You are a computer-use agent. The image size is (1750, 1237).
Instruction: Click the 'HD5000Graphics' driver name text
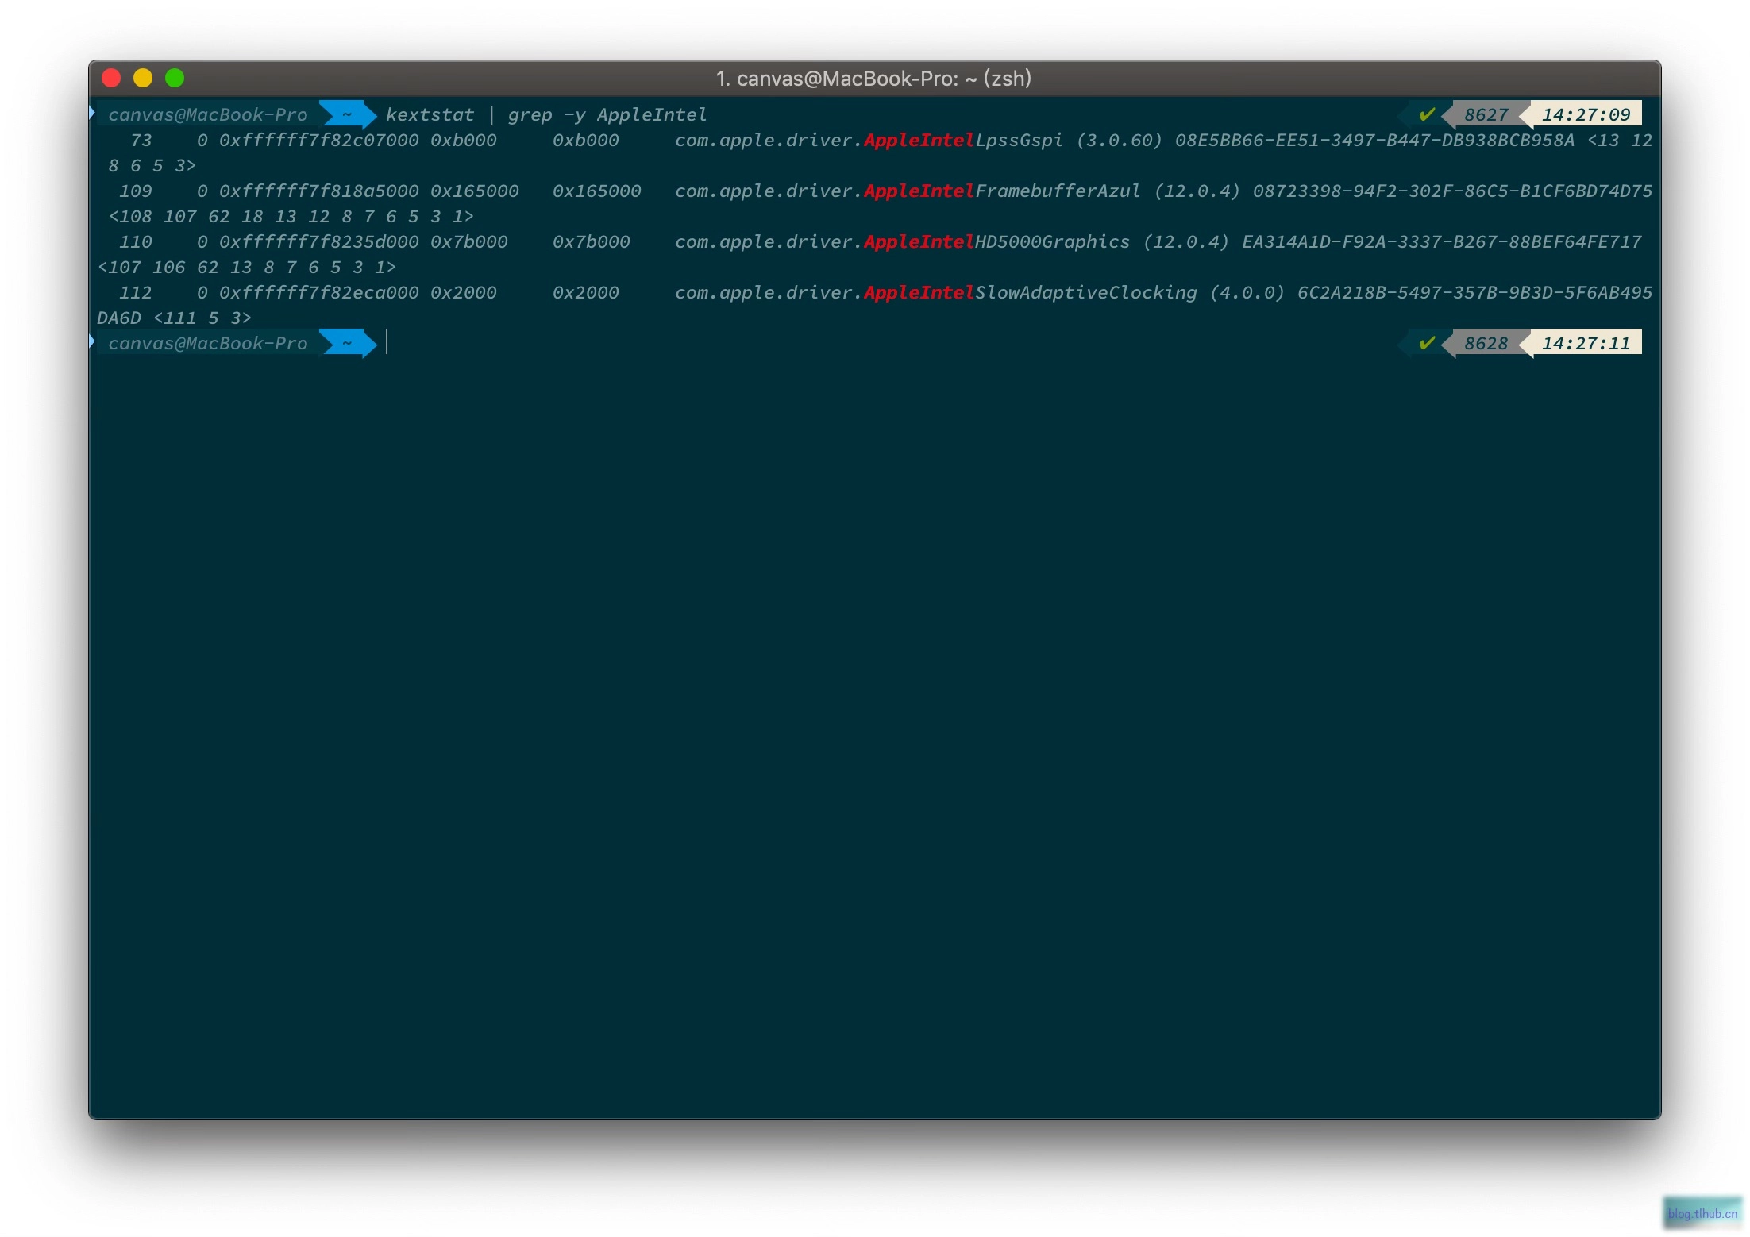click(x=1052, y=242)
